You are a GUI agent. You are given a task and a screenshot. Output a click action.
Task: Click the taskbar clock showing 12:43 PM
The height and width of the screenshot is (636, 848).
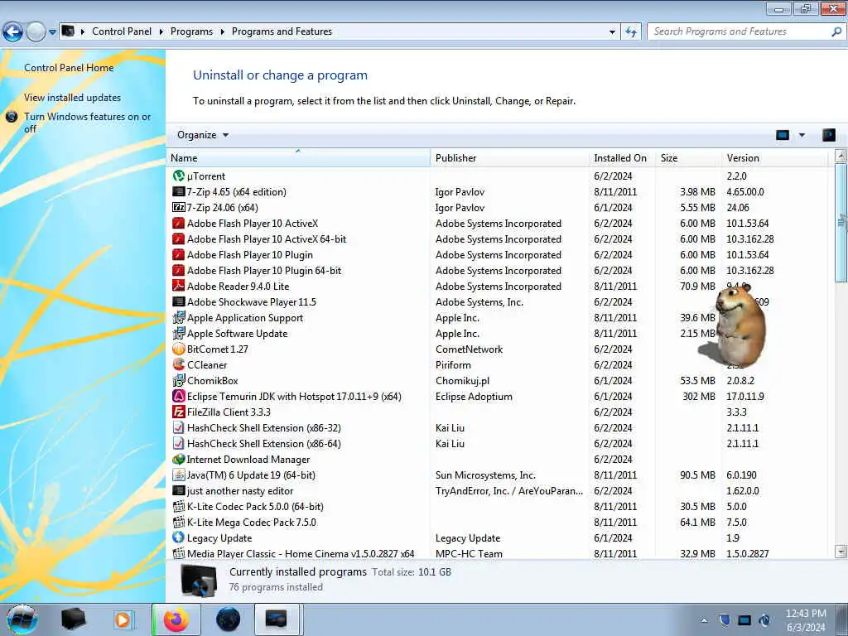tap(805, 614)
